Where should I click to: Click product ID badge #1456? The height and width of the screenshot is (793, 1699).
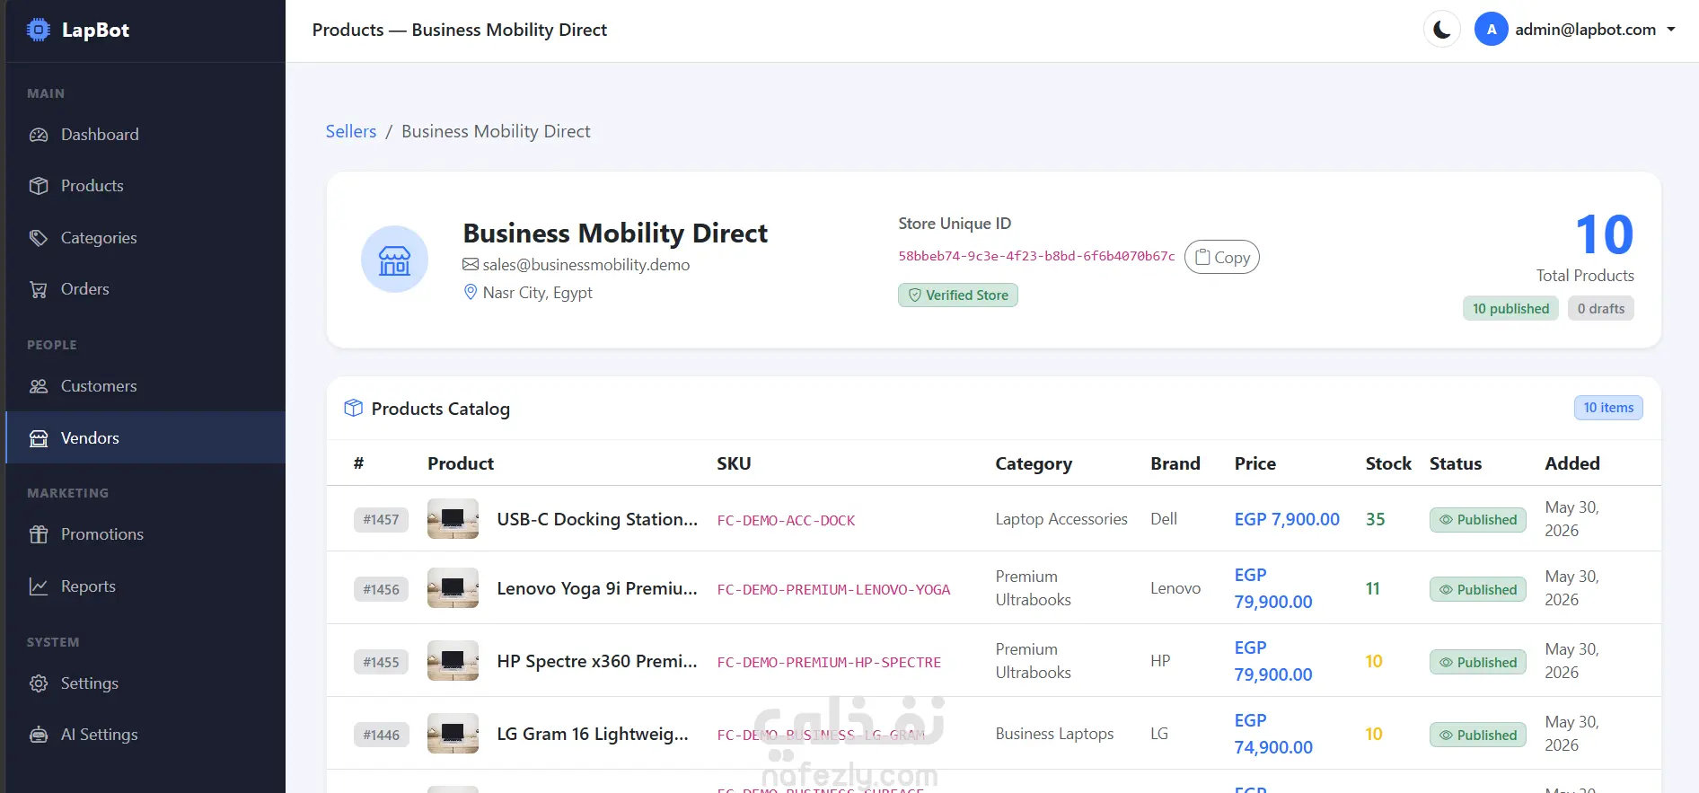coord(381,590)
